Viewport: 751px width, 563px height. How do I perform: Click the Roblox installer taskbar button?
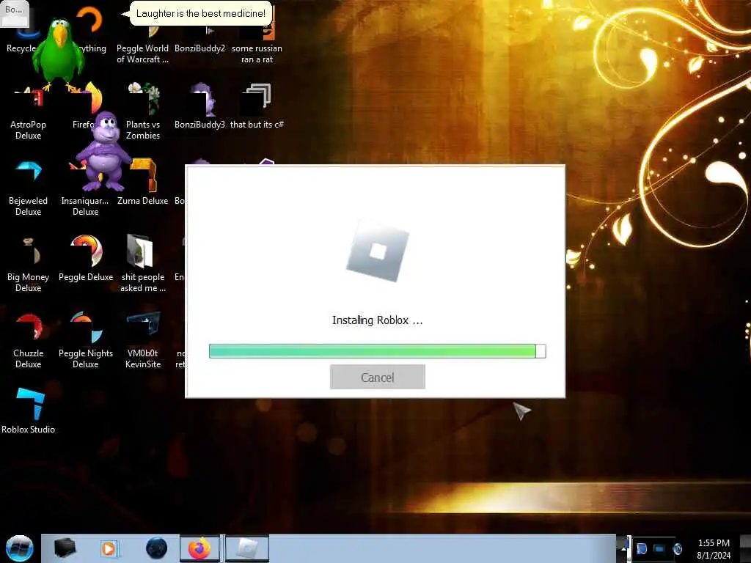click(246, 548)
